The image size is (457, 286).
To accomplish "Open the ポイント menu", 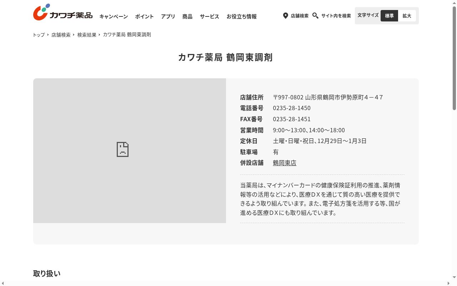I will coord(144,16).
